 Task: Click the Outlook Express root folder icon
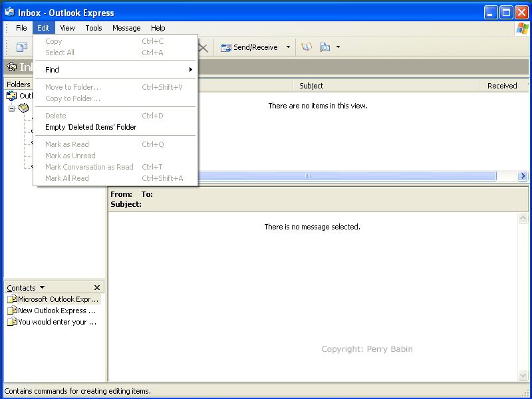click(11, 96)
